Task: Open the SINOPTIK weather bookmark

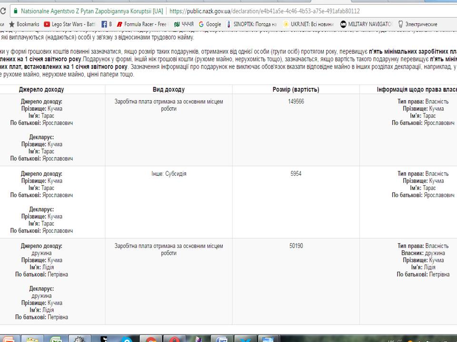Action: click(252, 24)
